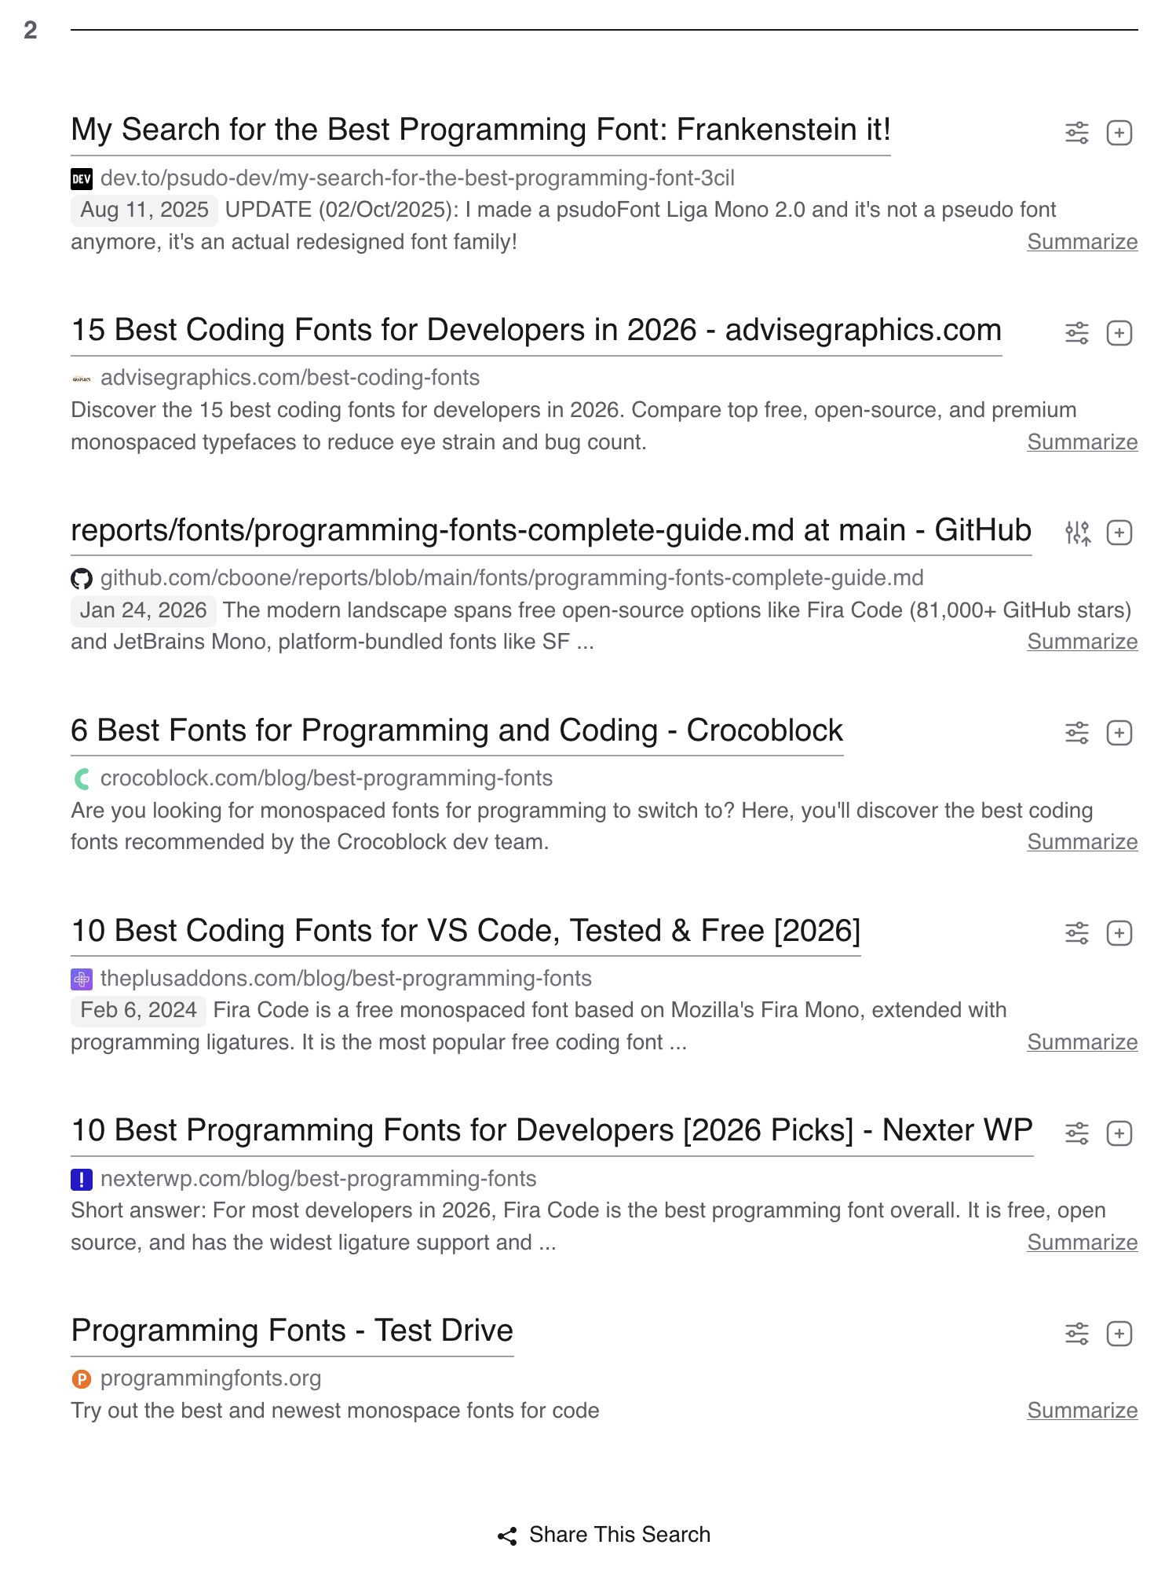The image size is (1165, 1596).
Task: Click the plus icon for advisegraphics result
Action: [1119, 333]
